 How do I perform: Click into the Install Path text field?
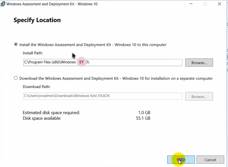[103, 62]
